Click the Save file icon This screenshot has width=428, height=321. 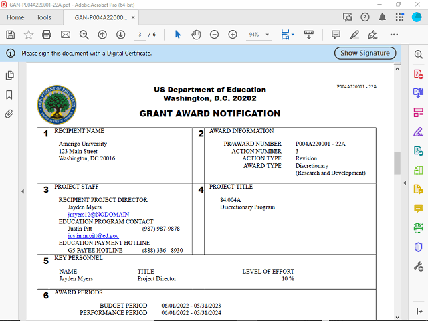coord(10,34)
